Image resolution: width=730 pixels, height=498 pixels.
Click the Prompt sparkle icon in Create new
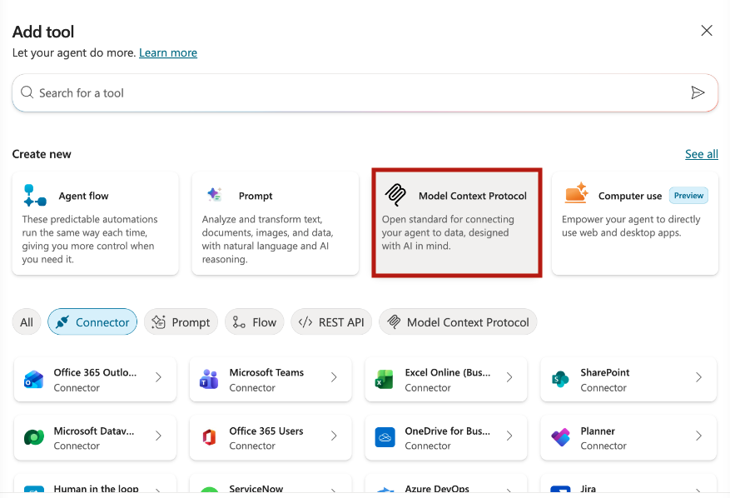[215, 194]
